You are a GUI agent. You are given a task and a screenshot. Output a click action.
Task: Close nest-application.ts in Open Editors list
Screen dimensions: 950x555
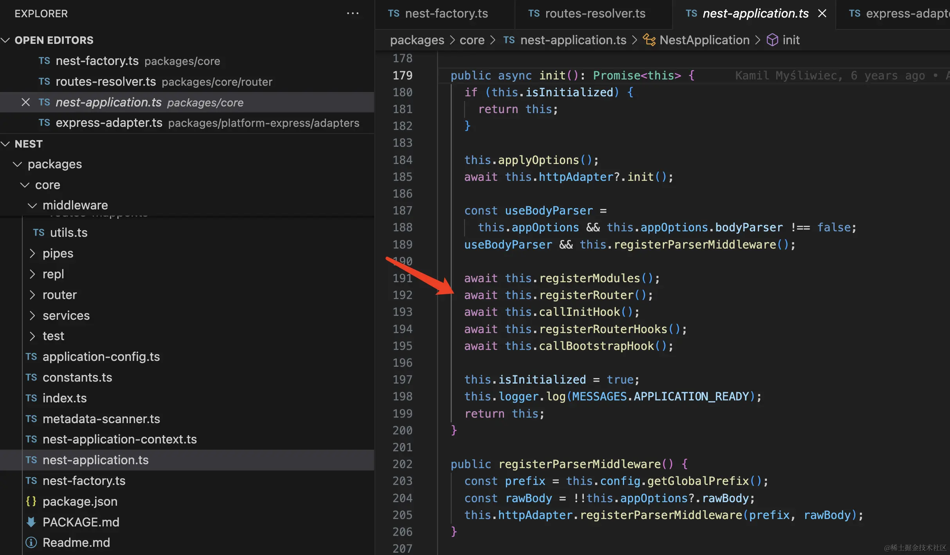(x=25, y=103)
